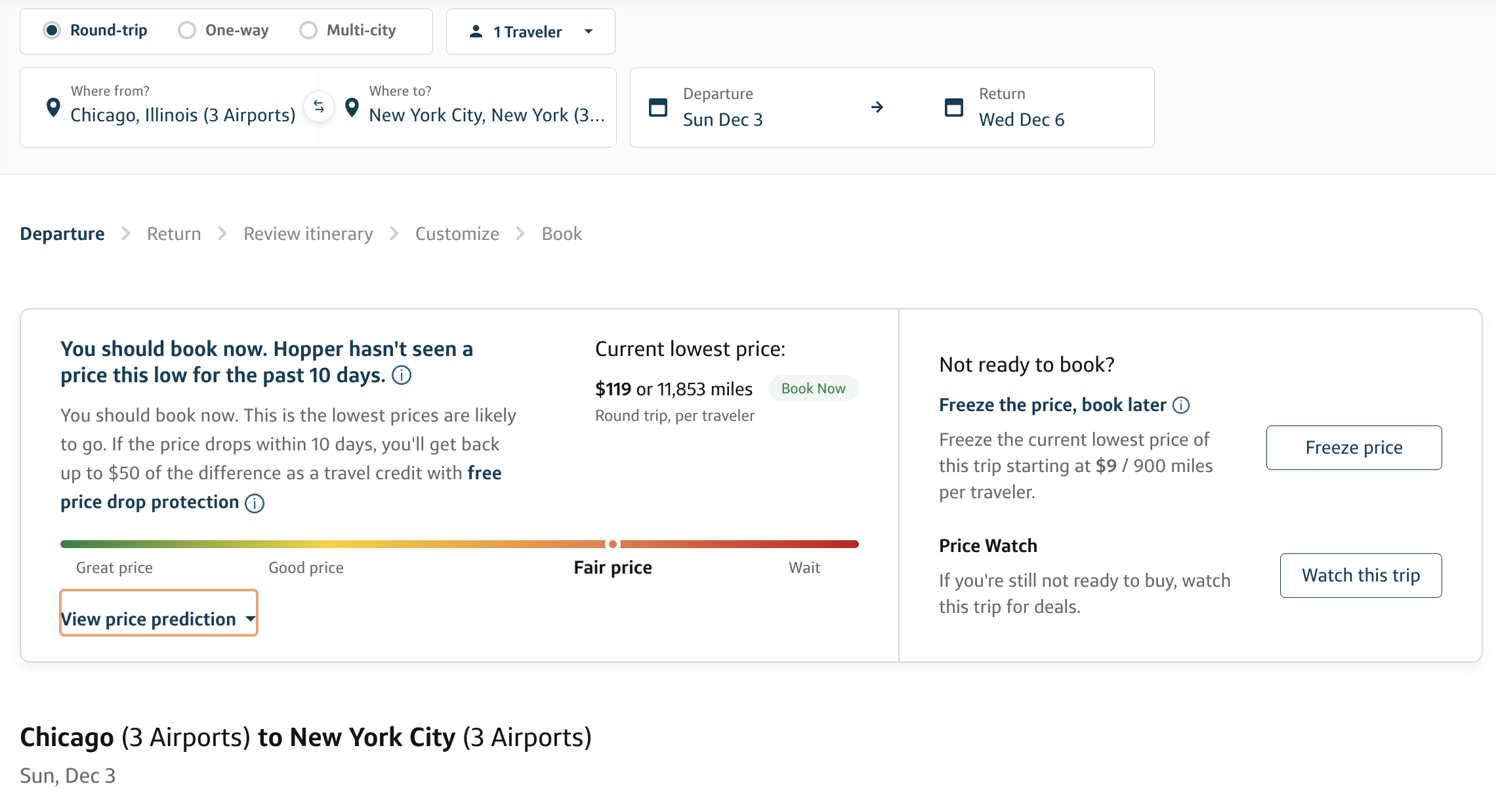Click the Where from location pin icon
The image size is (1496, 809).
pyautogui.click(x=53, y=108)
